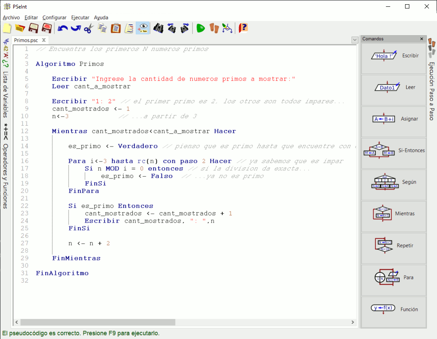This screenshot has height=339, width=437.
Task: Open search with the binoculars icon
Action: coord(158,28)
